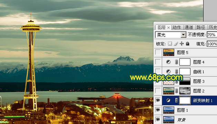Switch to the 动作 tab
This screenshot has height=124, width=217.
(177, 27)
